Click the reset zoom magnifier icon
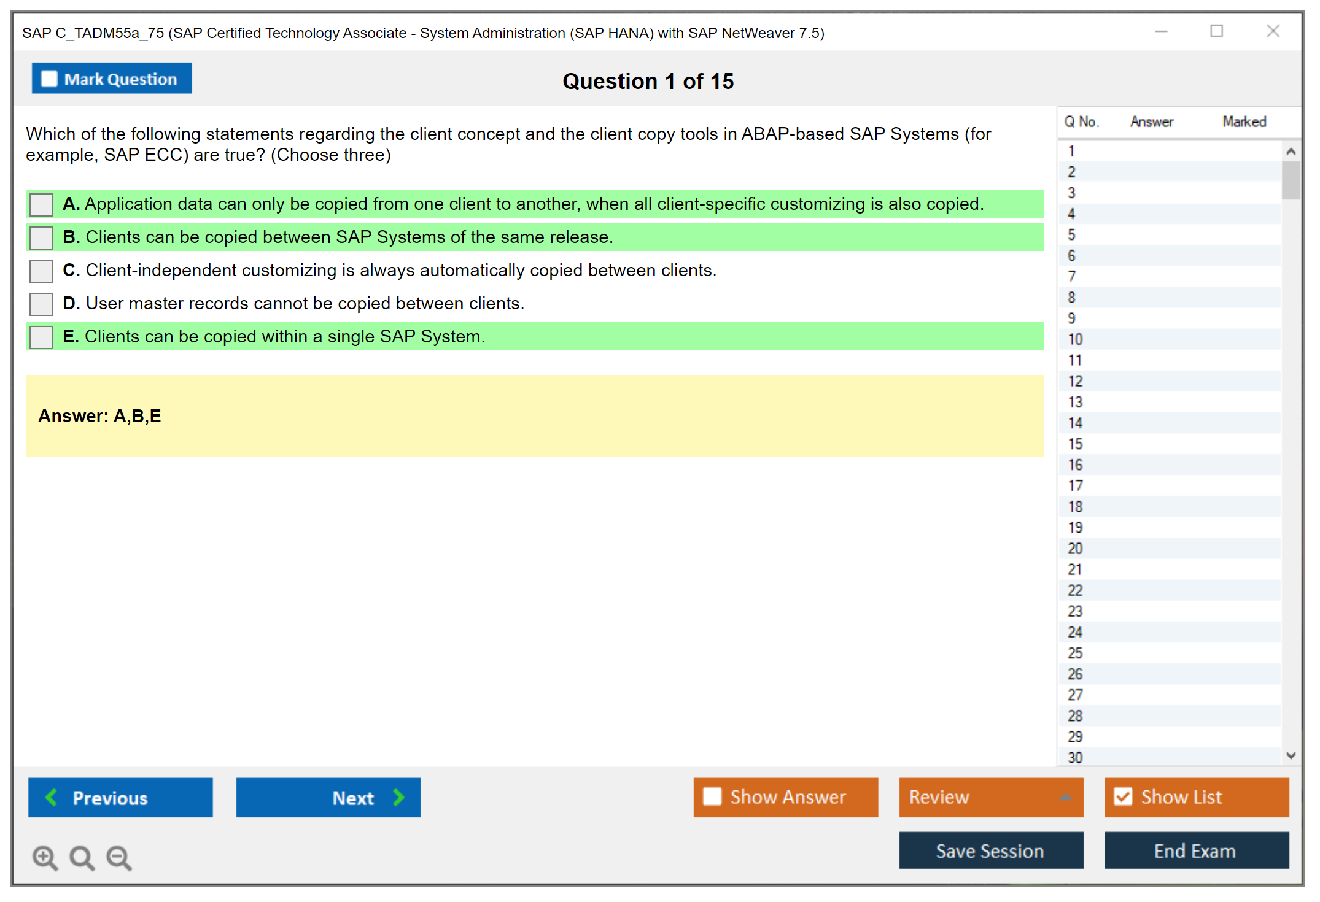1320x902 pixels. pyautogui.click(x=82, y=857)
